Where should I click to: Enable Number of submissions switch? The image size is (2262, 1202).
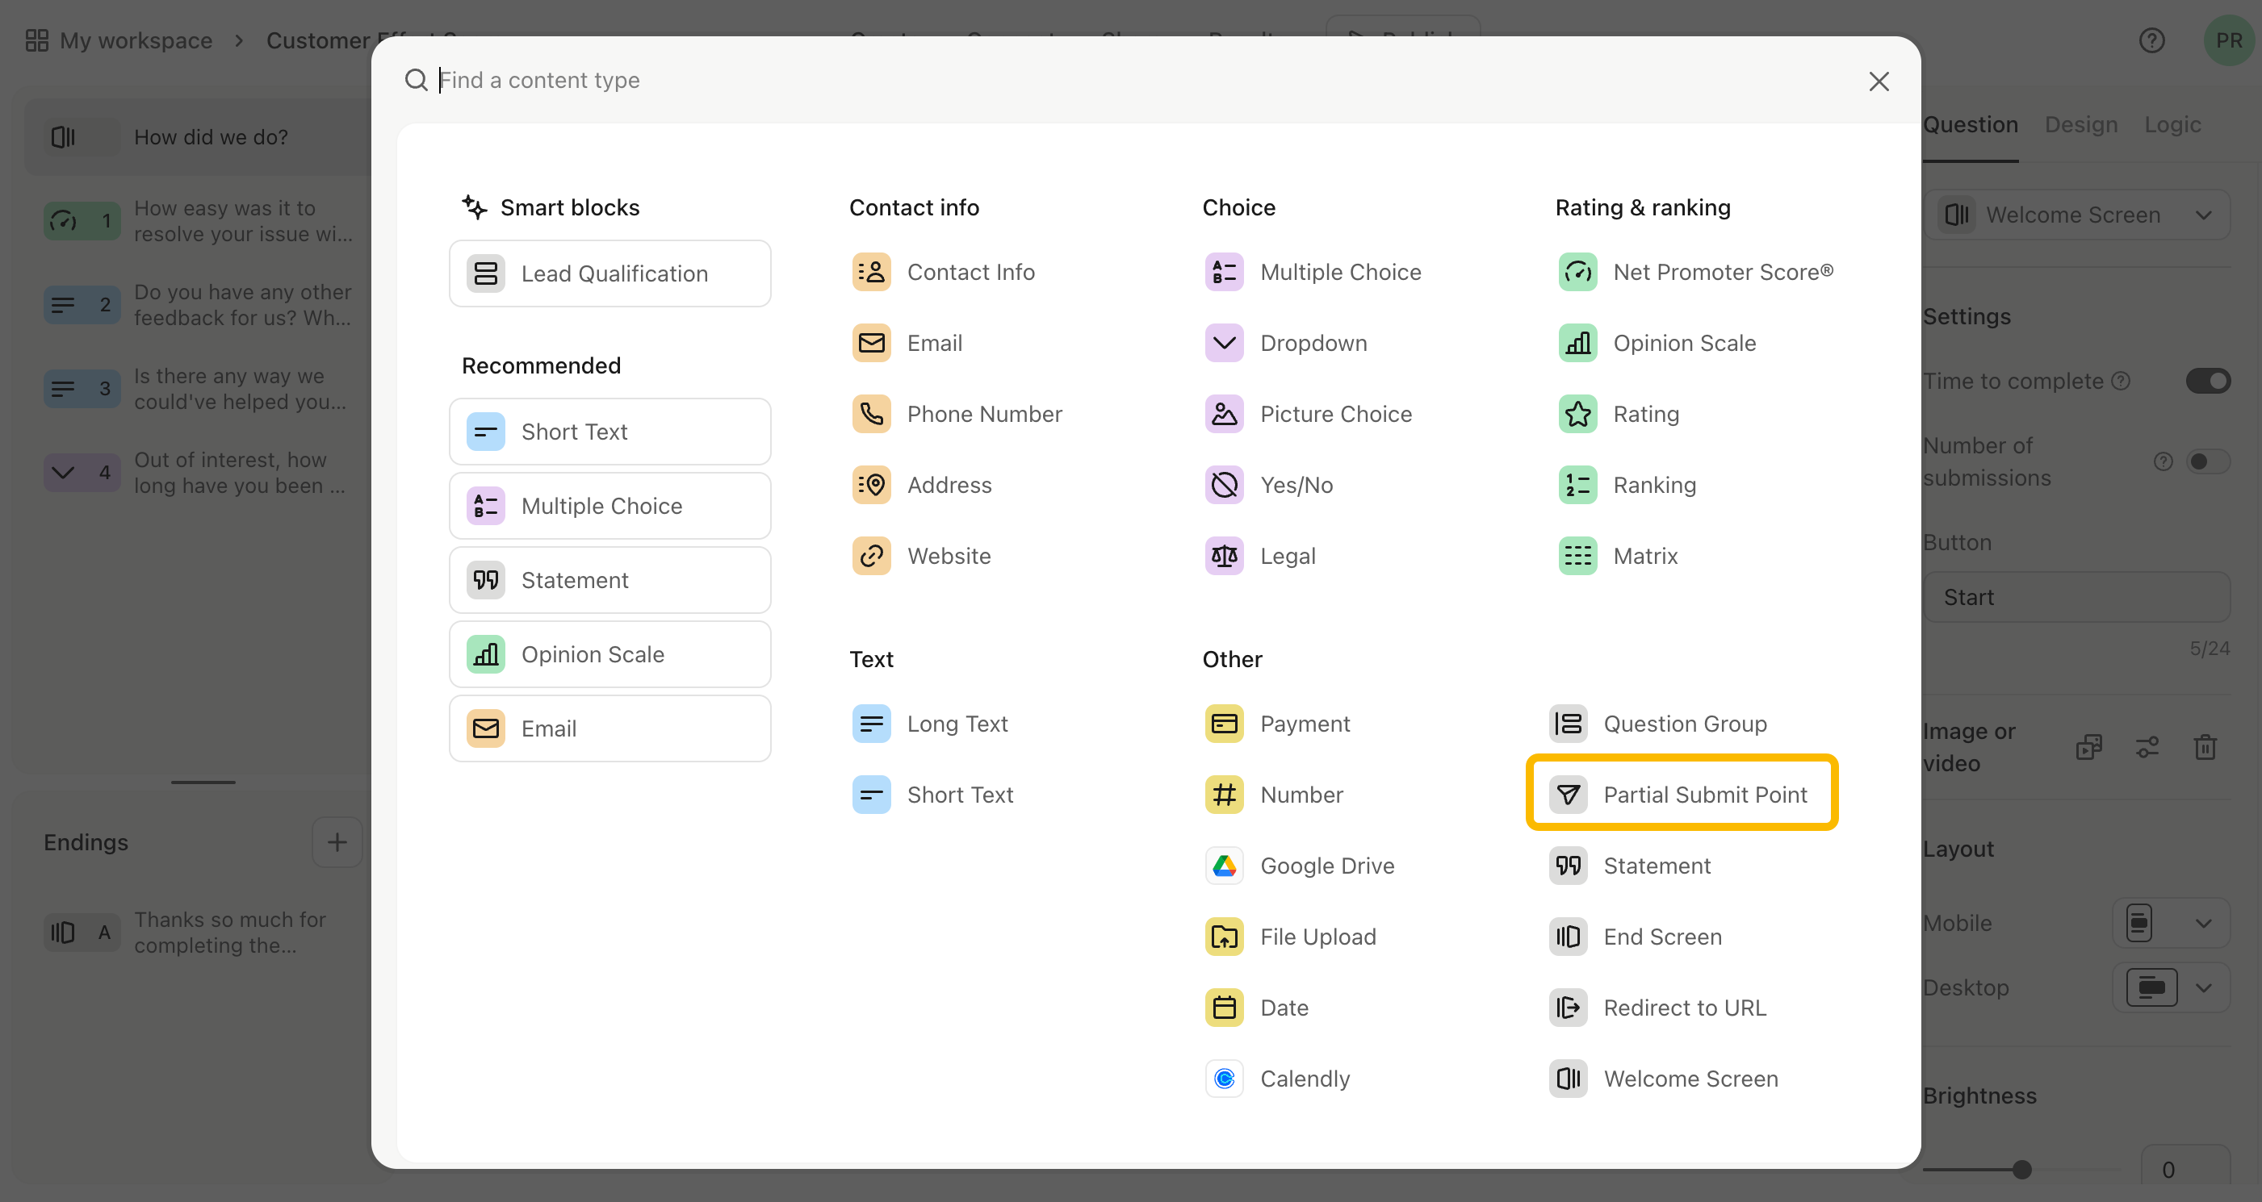tap(2208, 461)
